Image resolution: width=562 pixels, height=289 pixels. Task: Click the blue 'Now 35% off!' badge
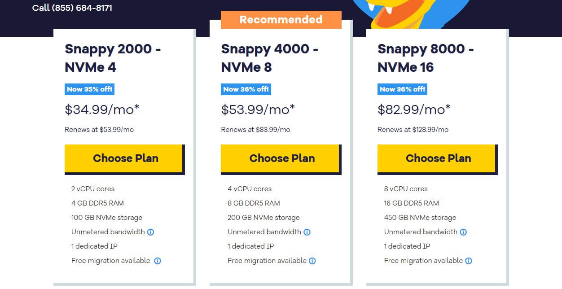pos(89,89)
